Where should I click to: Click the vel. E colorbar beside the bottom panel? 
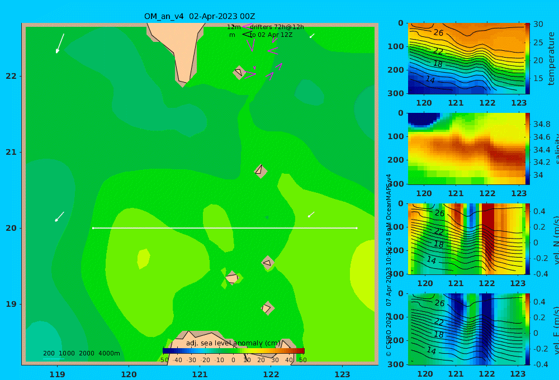[x=527, y=329]
